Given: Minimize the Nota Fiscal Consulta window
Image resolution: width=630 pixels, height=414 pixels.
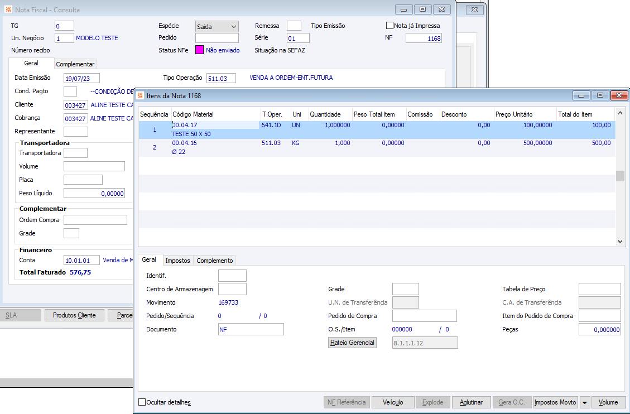Looking at the screenshot, I should [403, 9].
